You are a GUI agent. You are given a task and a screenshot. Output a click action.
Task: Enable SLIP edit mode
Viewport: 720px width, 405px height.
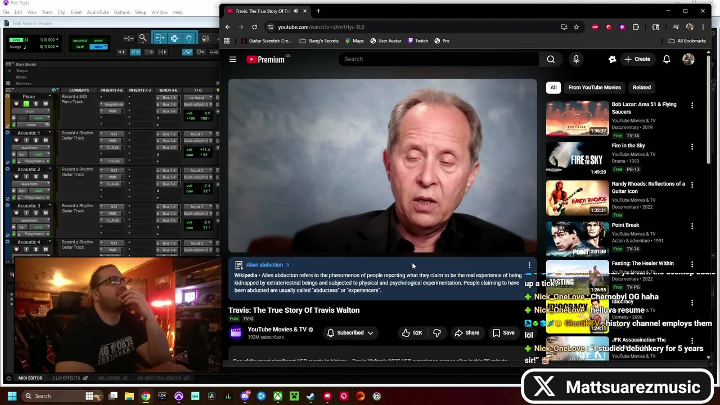pos(80,47)
